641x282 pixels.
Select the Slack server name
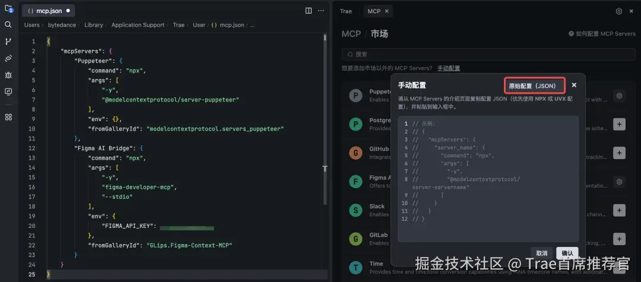(377, 207)
